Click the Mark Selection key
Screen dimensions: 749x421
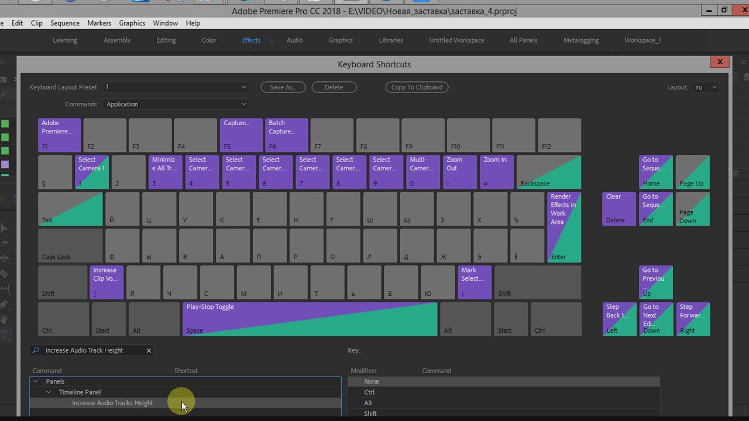475,282
